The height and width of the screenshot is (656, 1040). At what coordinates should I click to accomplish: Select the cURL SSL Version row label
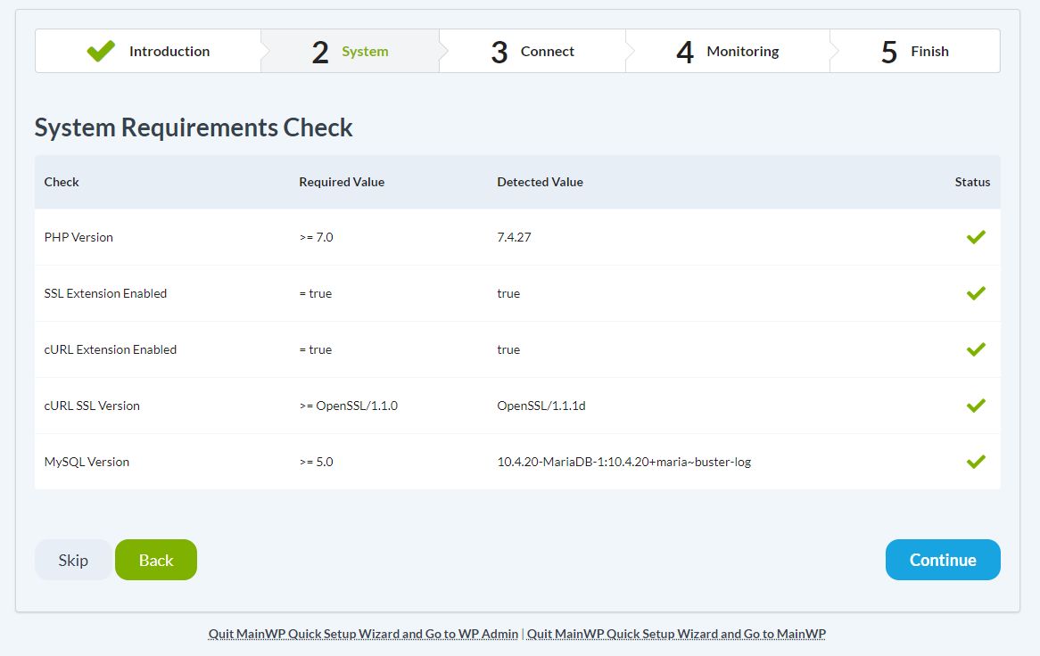click(92, 406)
